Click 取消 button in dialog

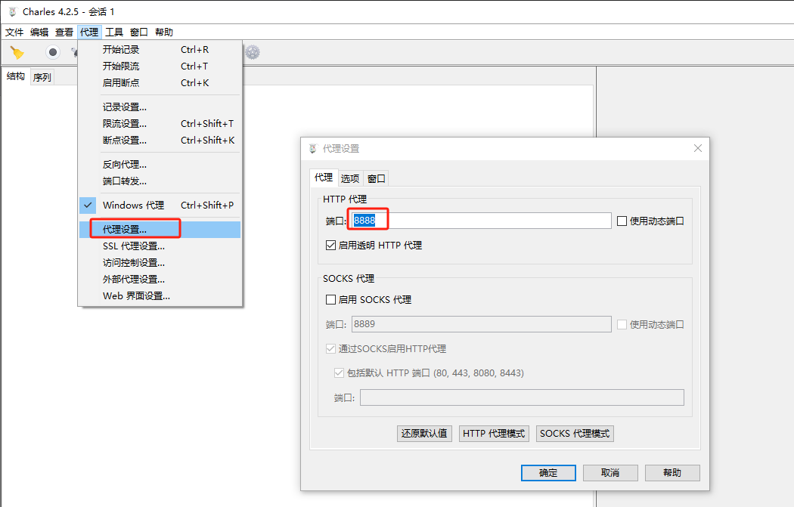coord(610,473)
